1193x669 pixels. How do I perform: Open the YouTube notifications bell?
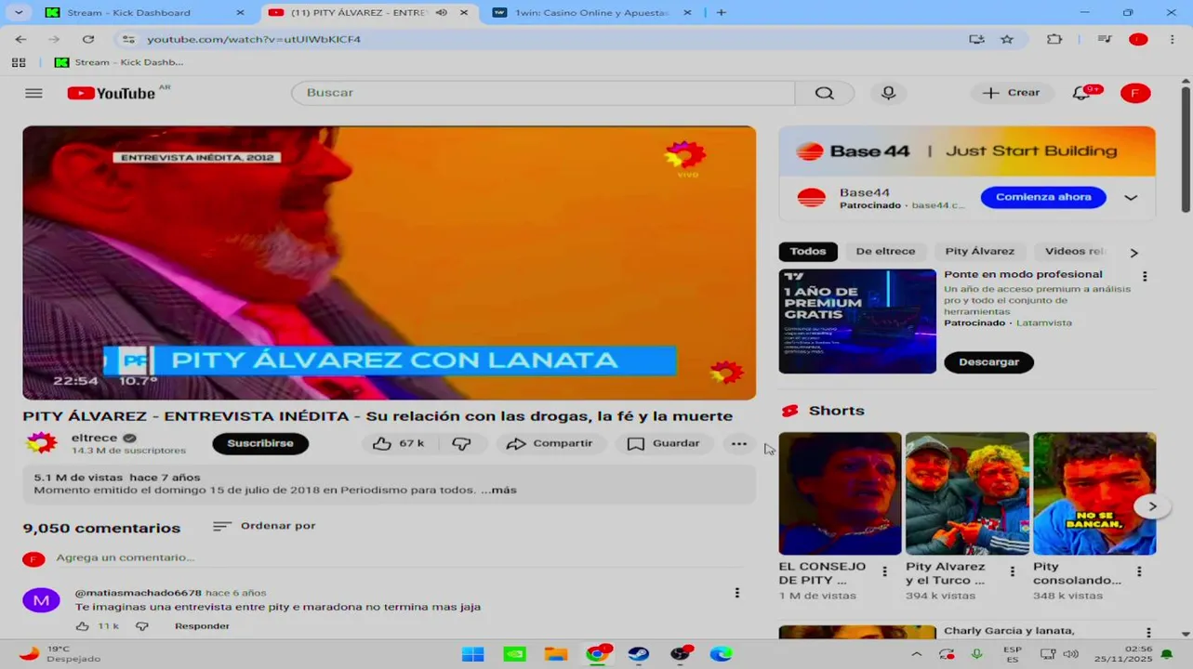pos(1081,93)
